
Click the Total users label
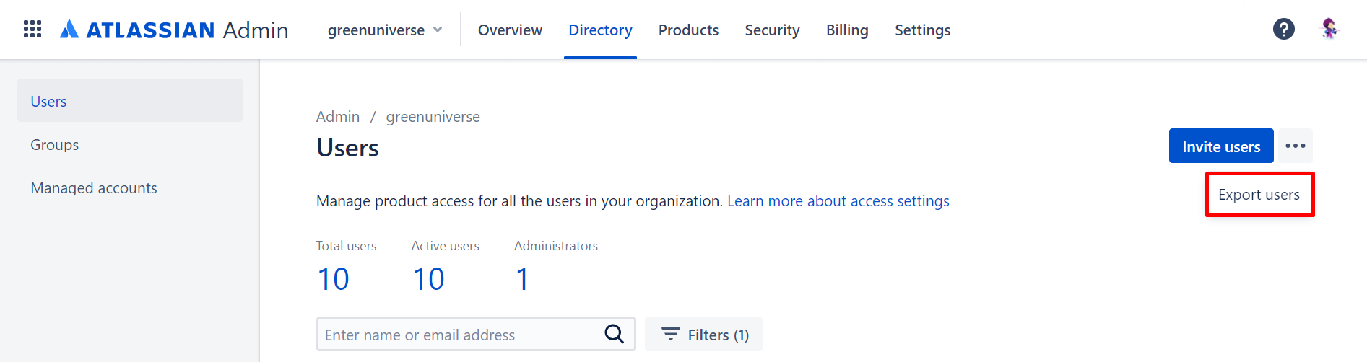click(346, 246)
